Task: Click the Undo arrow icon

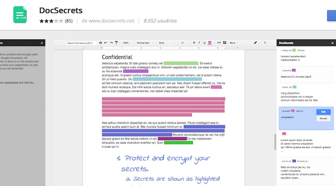Action: pos(106,43)
